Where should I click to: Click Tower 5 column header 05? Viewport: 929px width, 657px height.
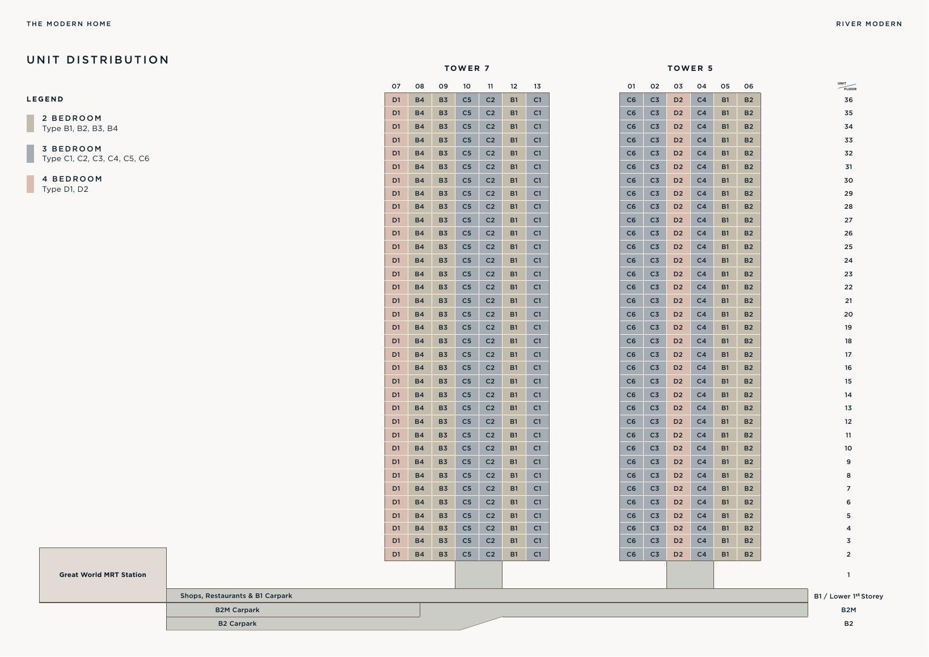(725, 86)
